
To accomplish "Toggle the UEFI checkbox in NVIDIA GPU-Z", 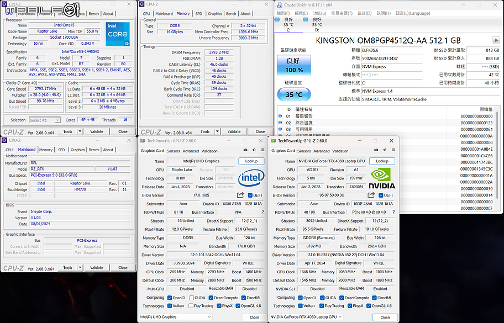I will (381, 195).
